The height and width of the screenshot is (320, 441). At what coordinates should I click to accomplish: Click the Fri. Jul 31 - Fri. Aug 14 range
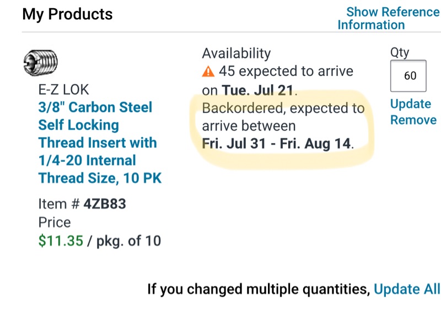pos(277,143)
